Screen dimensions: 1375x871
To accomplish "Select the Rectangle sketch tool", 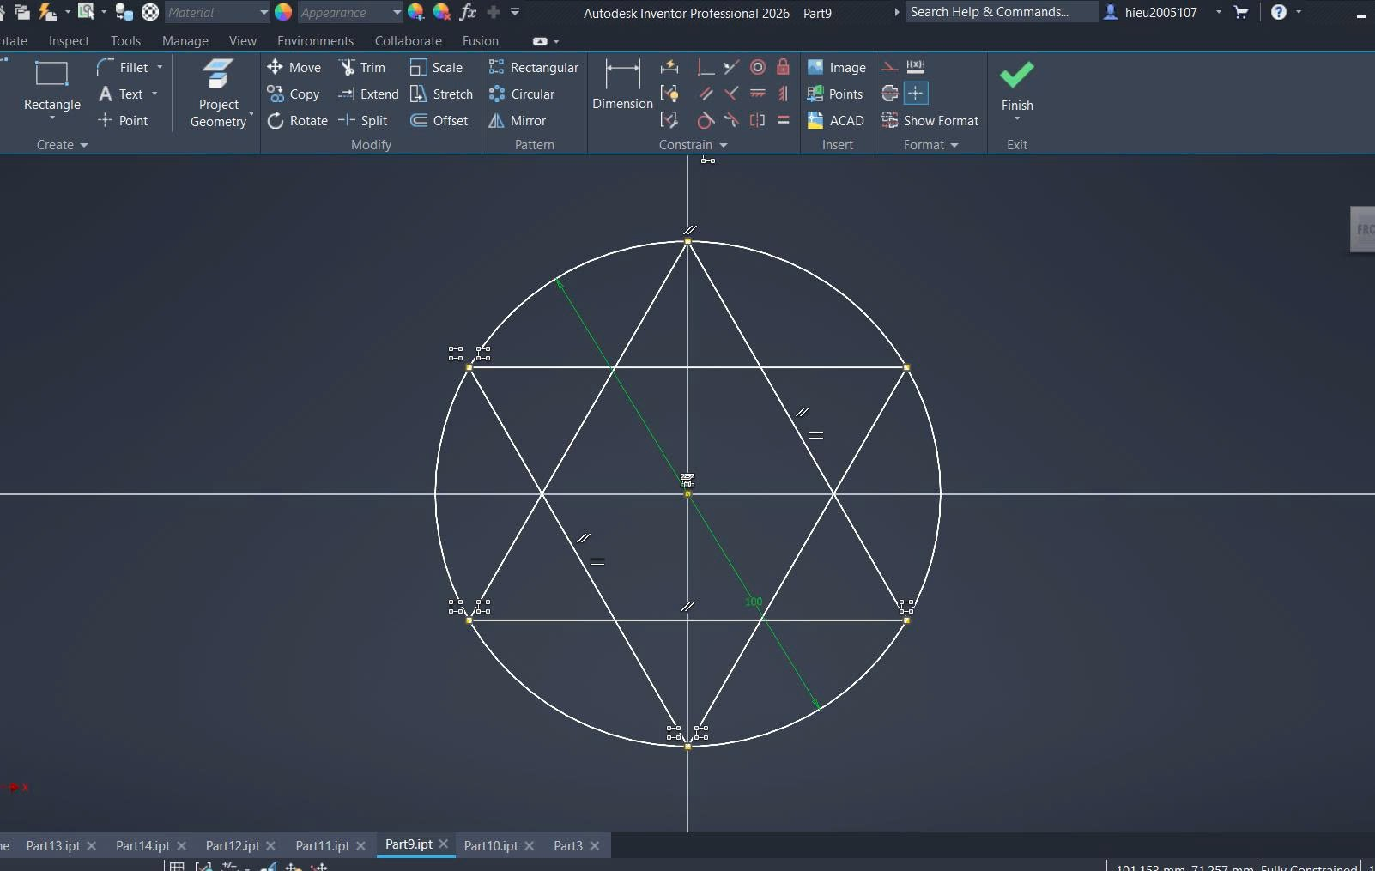I will tap(51, 84).
